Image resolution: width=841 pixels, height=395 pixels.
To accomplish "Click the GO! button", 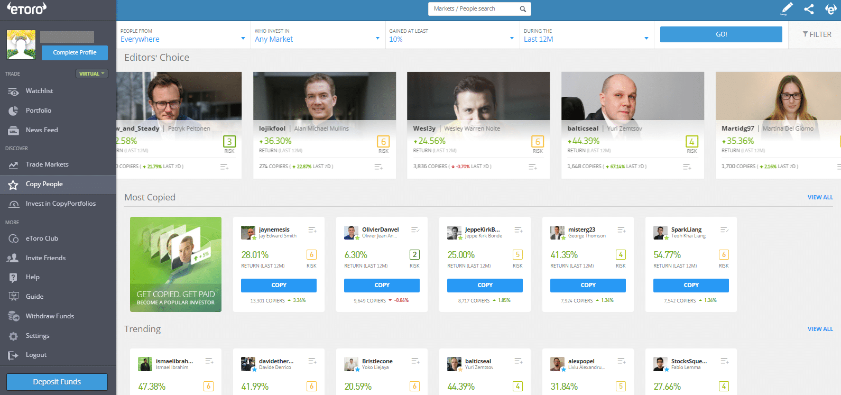I will pyautogui.click(x=721, y=34).
